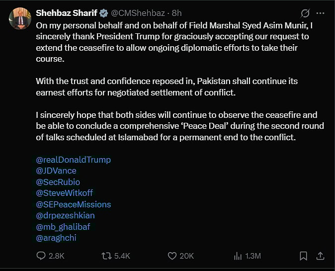
Task: Open the @JDVance mention
Action: pyautogui.click(x=56, y=171)
